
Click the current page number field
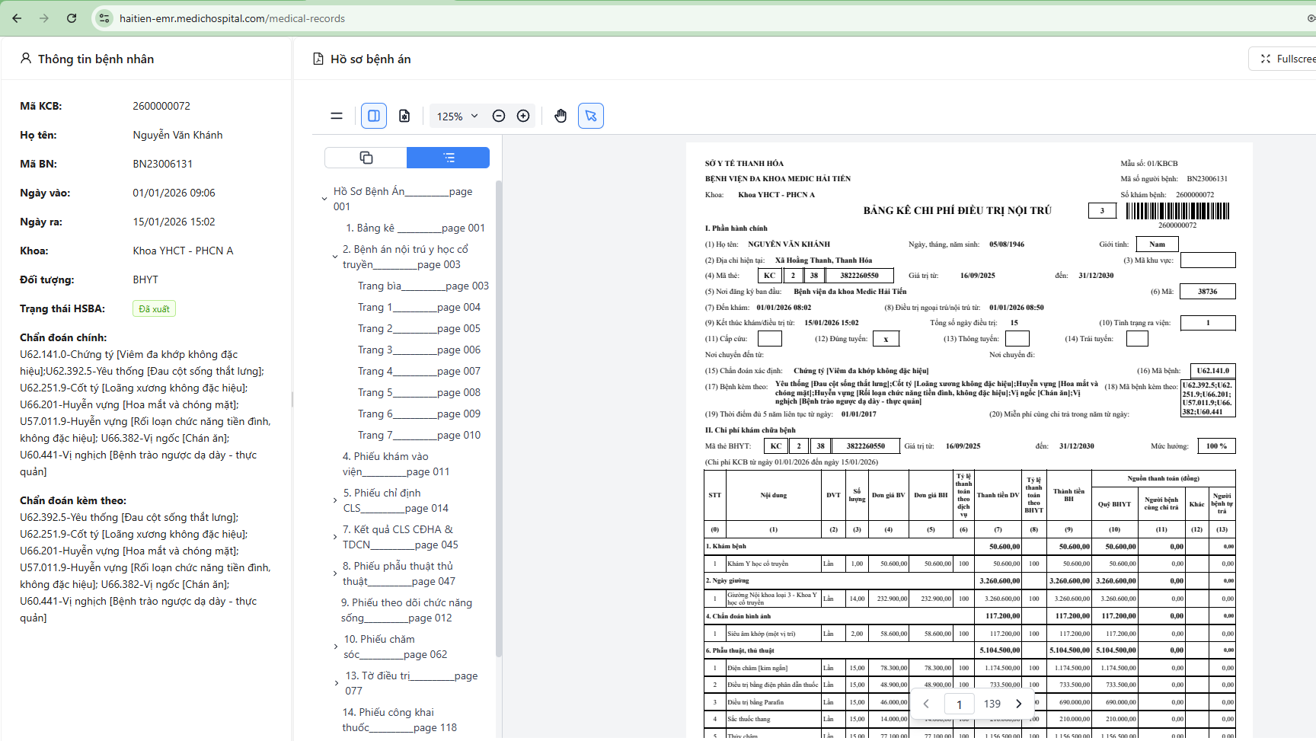[x=959, y=704]
